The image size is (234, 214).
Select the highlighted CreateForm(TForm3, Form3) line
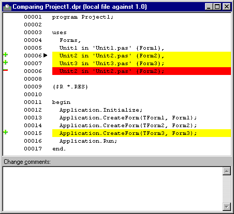pyautogui.click(x=141, y=133)
